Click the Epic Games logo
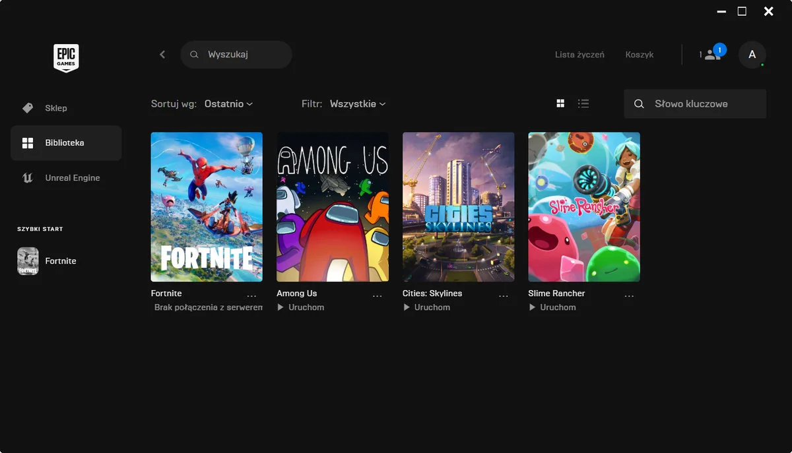This screenshot has width=792, height=453. coord(66,58)
